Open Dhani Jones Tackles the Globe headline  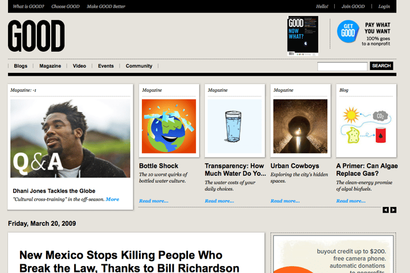[x=54, y=191]
